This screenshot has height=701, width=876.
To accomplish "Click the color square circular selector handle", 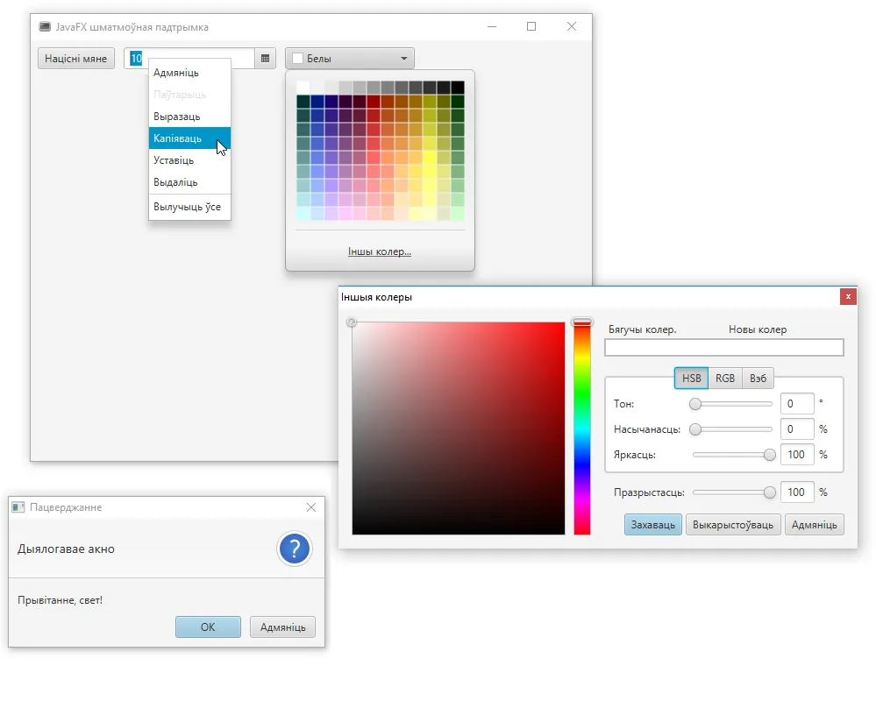I will [352, 322].
